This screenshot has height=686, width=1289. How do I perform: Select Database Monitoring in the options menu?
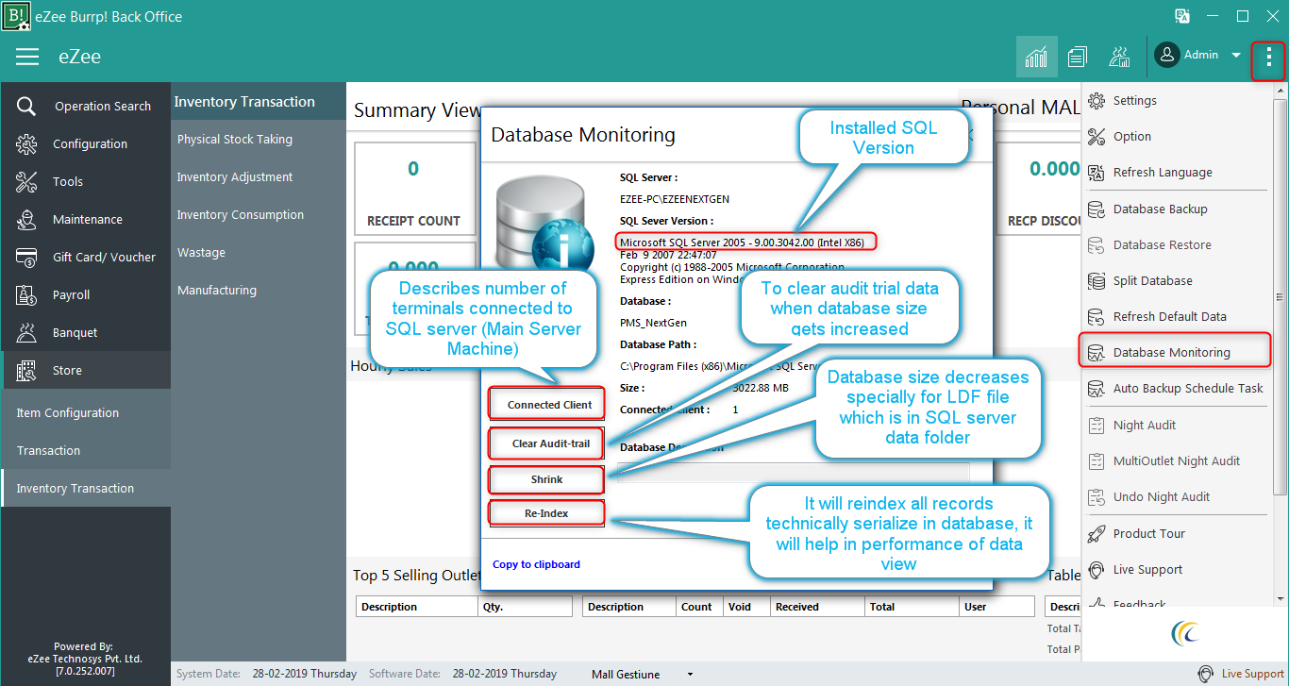[1174, 352]
